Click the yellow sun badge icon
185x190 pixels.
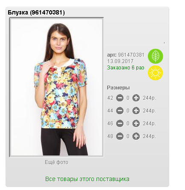coord(156,73)
